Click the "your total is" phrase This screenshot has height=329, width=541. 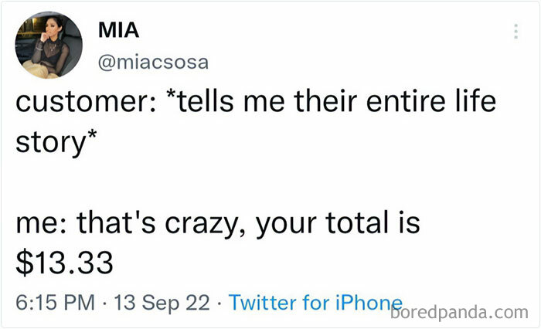pyautogui.click(x=338, y=223)
